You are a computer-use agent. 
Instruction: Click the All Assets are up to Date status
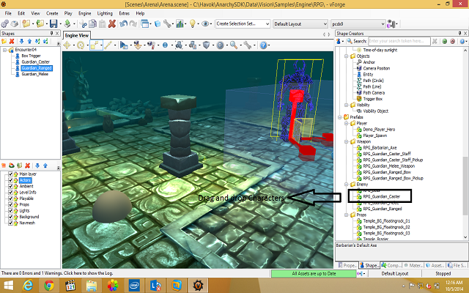(314, 273)
